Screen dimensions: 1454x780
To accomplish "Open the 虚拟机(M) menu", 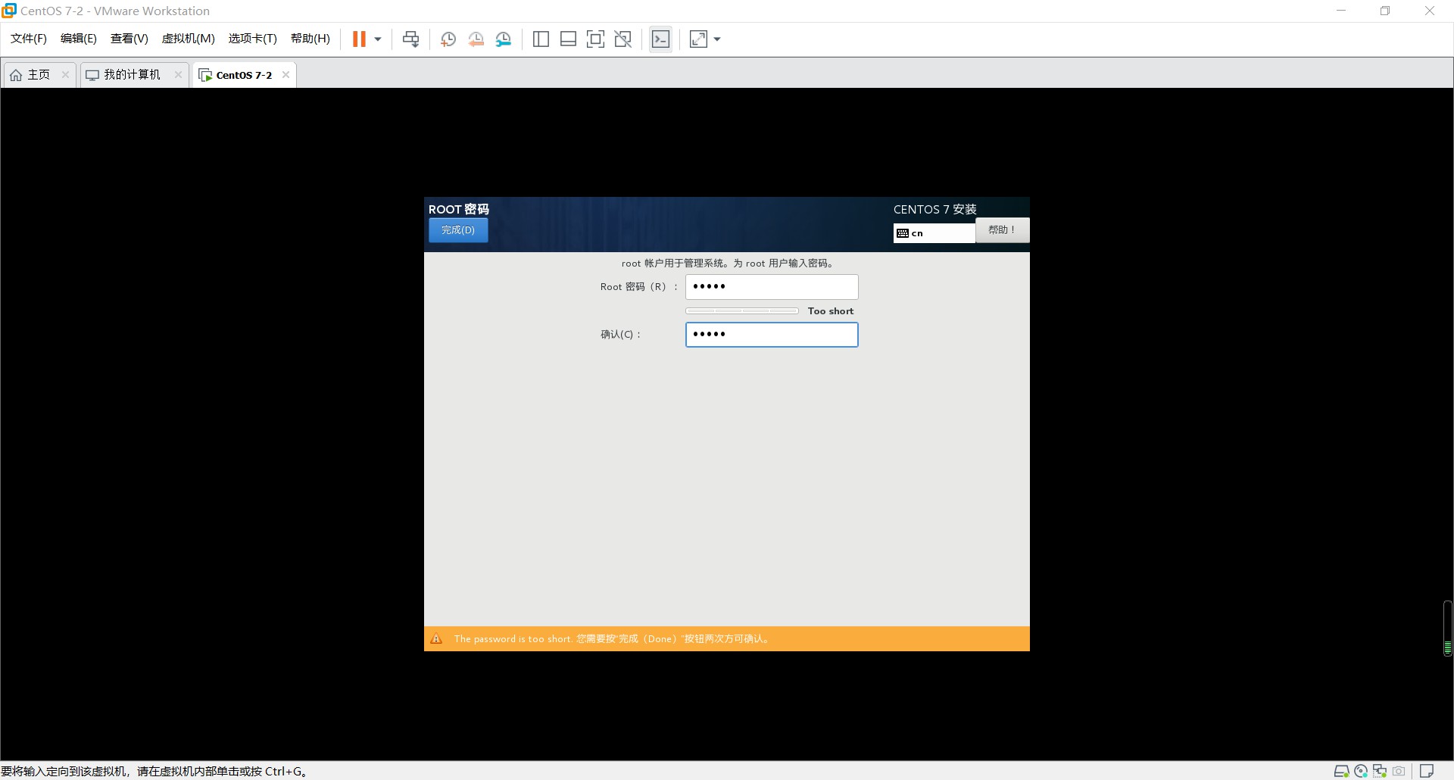I will [x=189, y=39].
